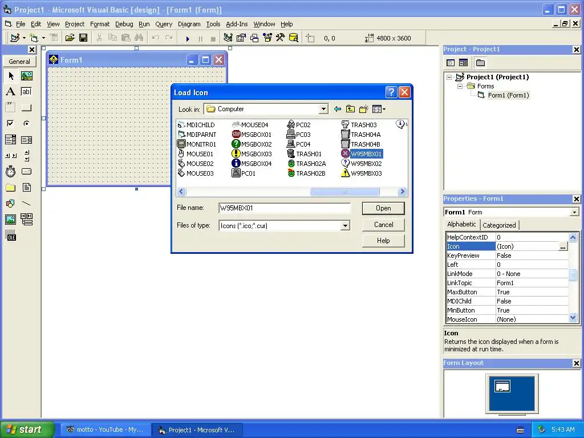Image resolution: width=584 pixels, height=438 pixels.
Task: Select the Data control tool
Action: click(x=26, y=220)
